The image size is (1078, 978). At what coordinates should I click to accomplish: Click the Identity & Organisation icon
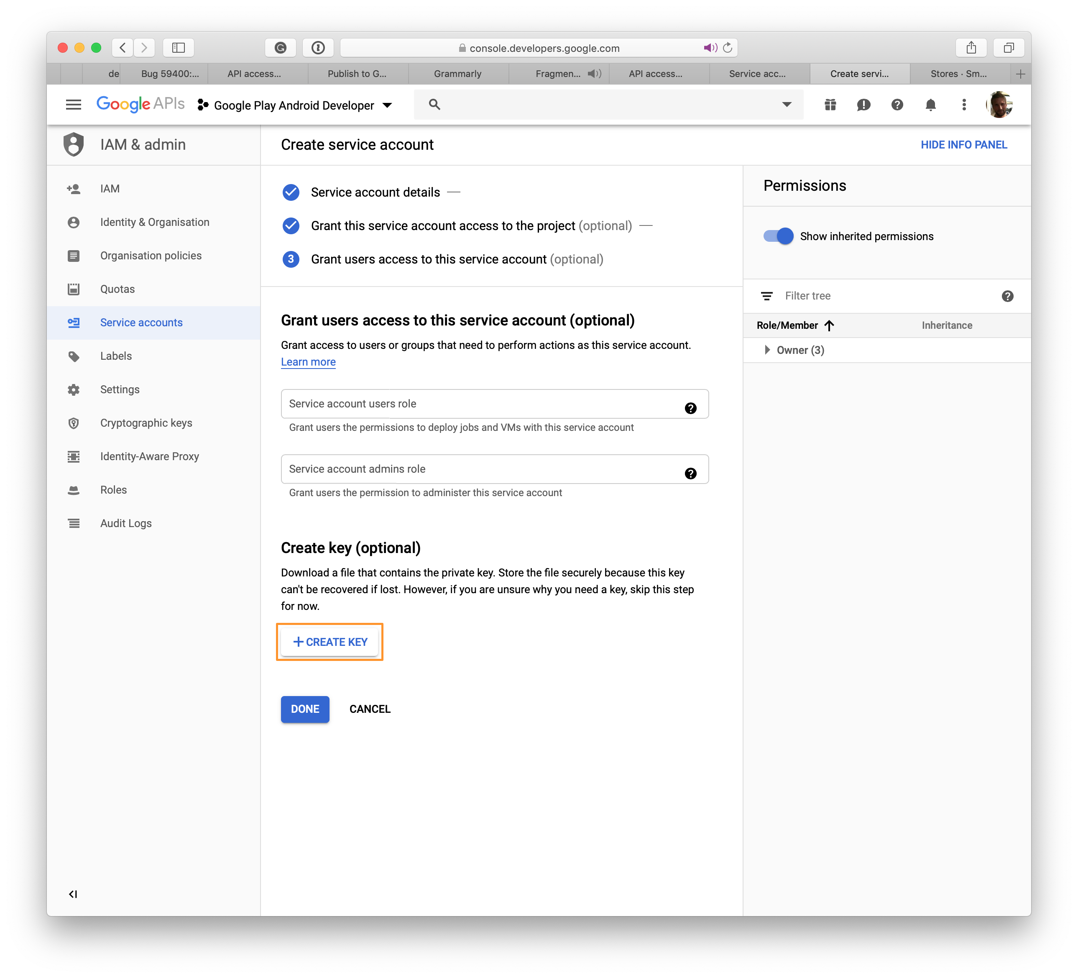pyautogui.click(x=75, y=222)
